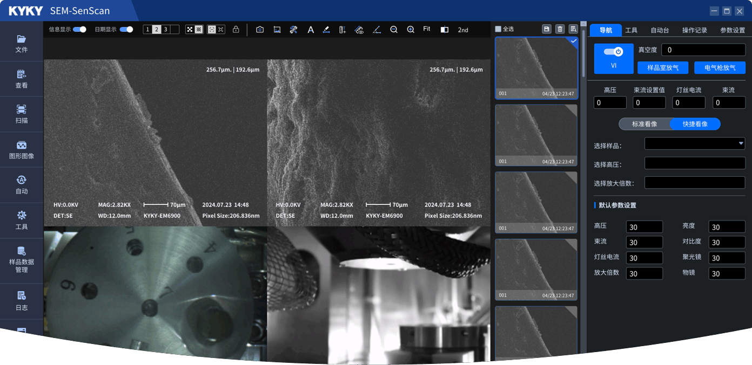Check the 全选 select-all checkbox

498,29
